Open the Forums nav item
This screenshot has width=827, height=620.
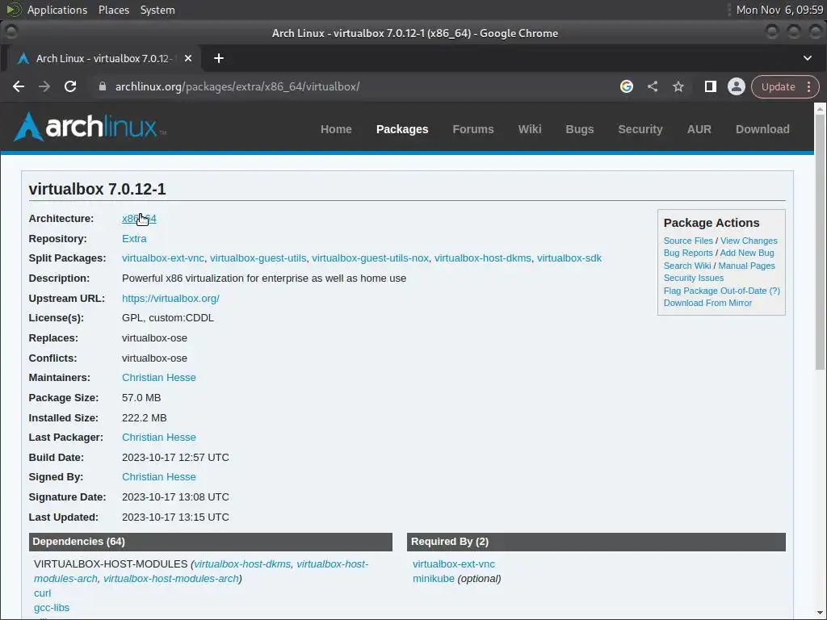point(473,129)
